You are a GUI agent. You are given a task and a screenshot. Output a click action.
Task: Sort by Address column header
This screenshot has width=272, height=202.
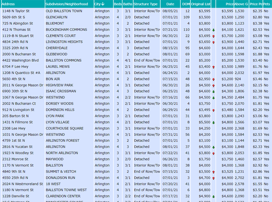9,4
